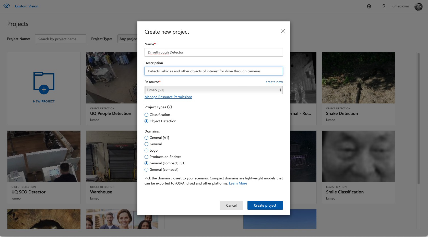Open the Manage Resource Permissions link
Screen dimensions: 428x237
click(168, 97)
